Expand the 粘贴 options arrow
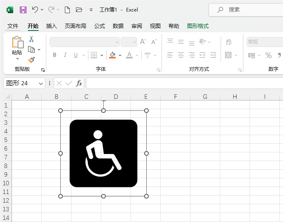283x222 pixels. pos(17,58)
